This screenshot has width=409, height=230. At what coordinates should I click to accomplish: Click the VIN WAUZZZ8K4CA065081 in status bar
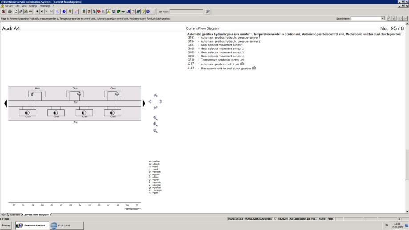coord(258,219)
